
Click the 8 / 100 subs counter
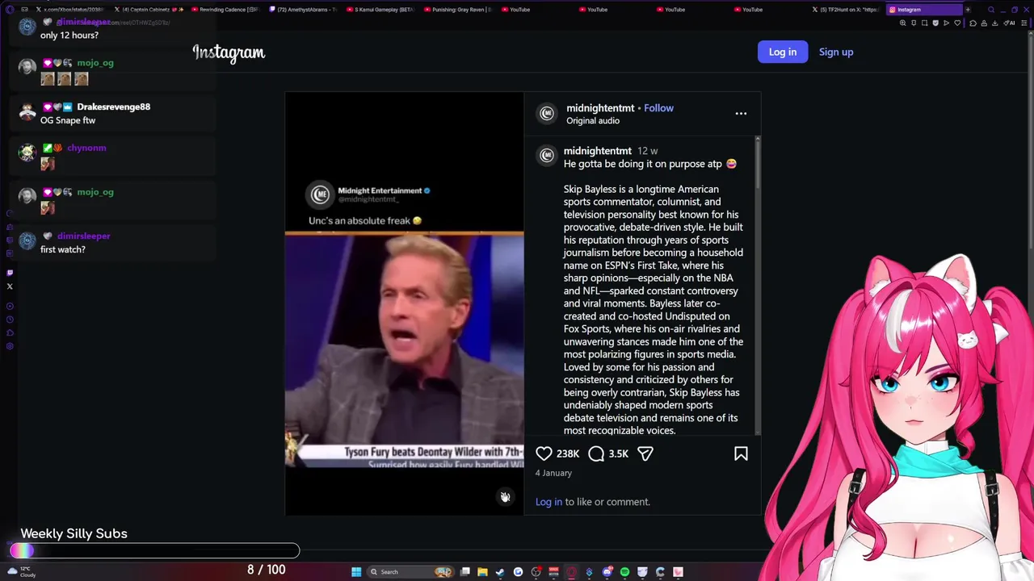coord(267,570)
